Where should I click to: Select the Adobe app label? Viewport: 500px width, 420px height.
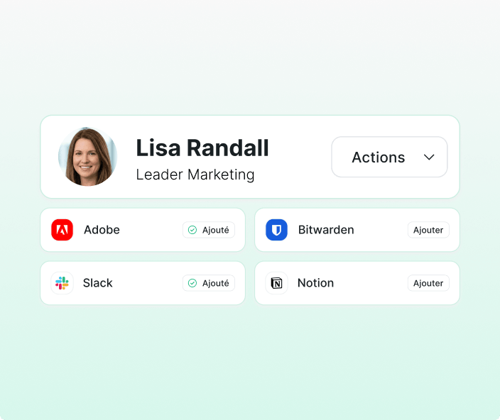(102, 230)
